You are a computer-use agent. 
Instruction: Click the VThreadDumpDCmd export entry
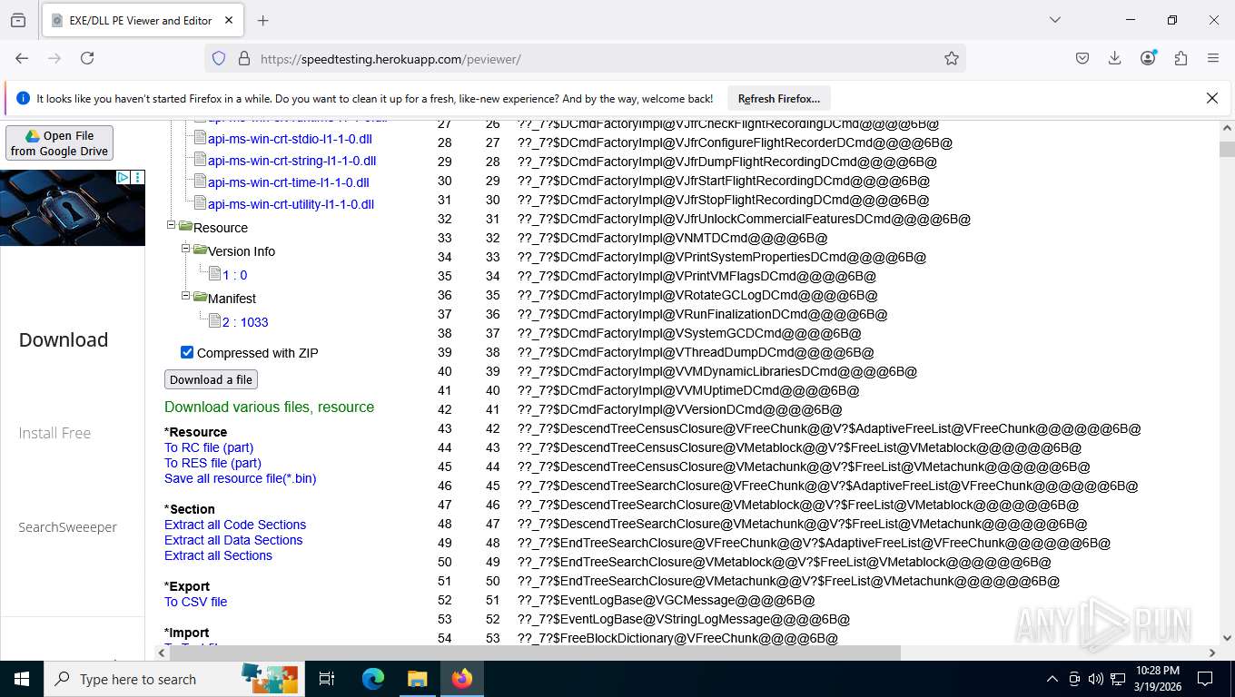point(696,352)
